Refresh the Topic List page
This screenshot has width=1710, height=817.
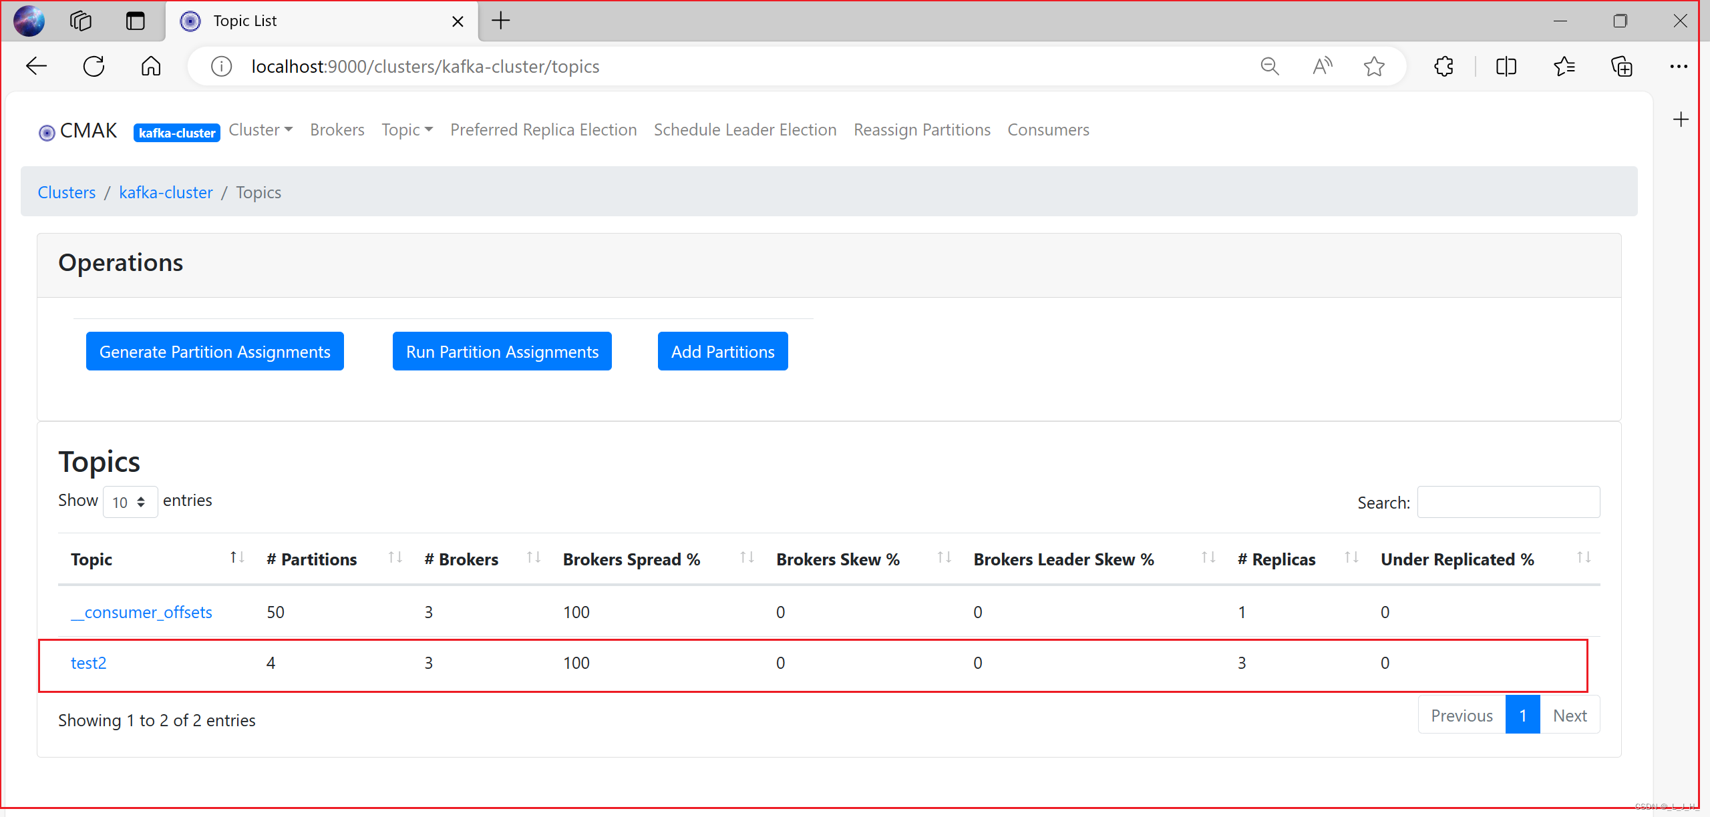coord(93,65)
